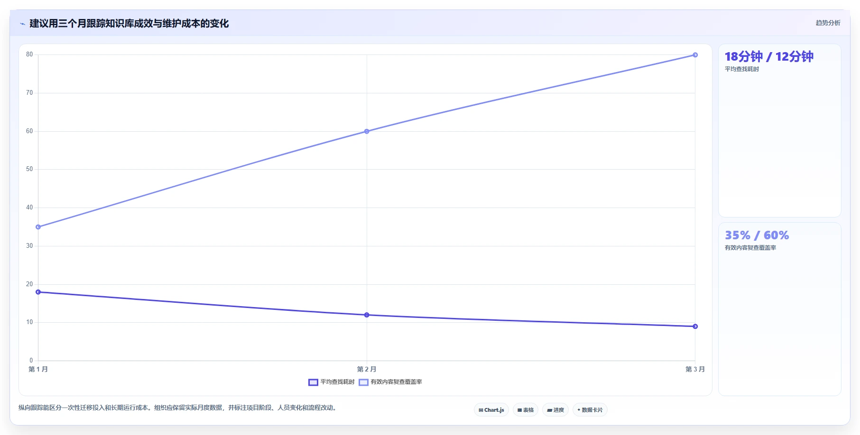The width and height of the screenshot is (860, 435).
Task: Click the 第 1 月 axis label
Action: 38,369
